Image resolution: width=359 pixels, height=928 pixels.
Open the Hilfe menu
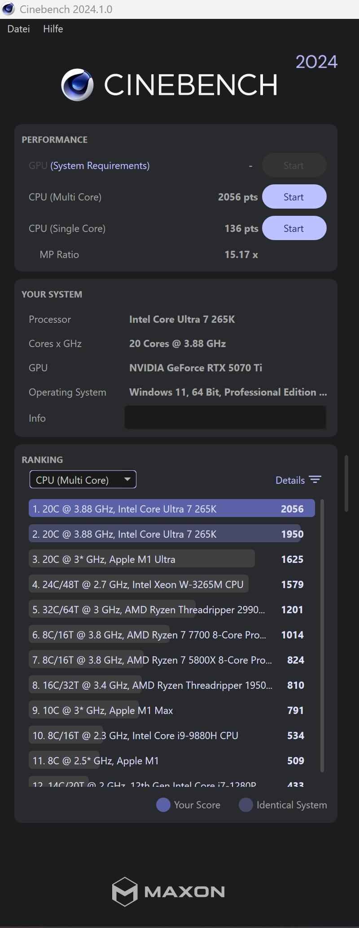click(53, 29)
